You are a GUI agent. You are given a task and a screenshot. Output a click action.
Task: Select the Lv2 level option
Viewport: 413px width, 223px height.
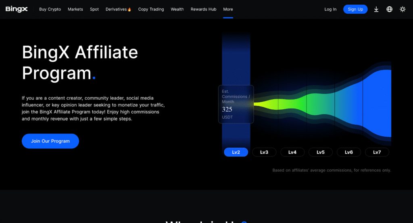(236, 152)
